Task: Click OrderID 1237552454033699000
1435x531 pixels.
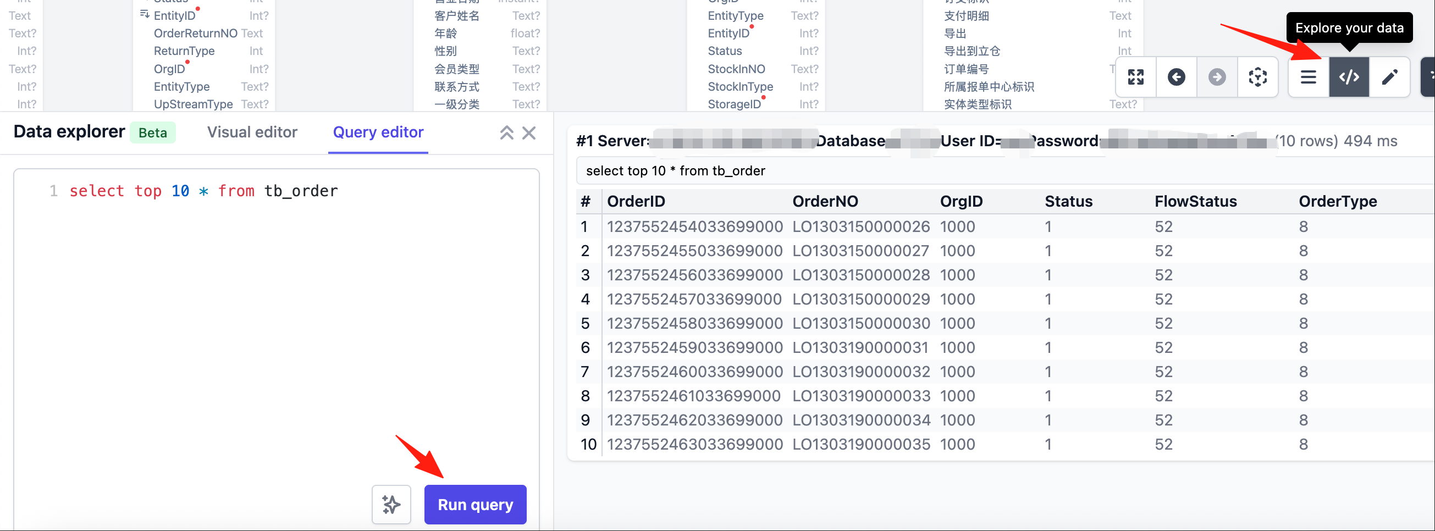Action: [694, 227]
